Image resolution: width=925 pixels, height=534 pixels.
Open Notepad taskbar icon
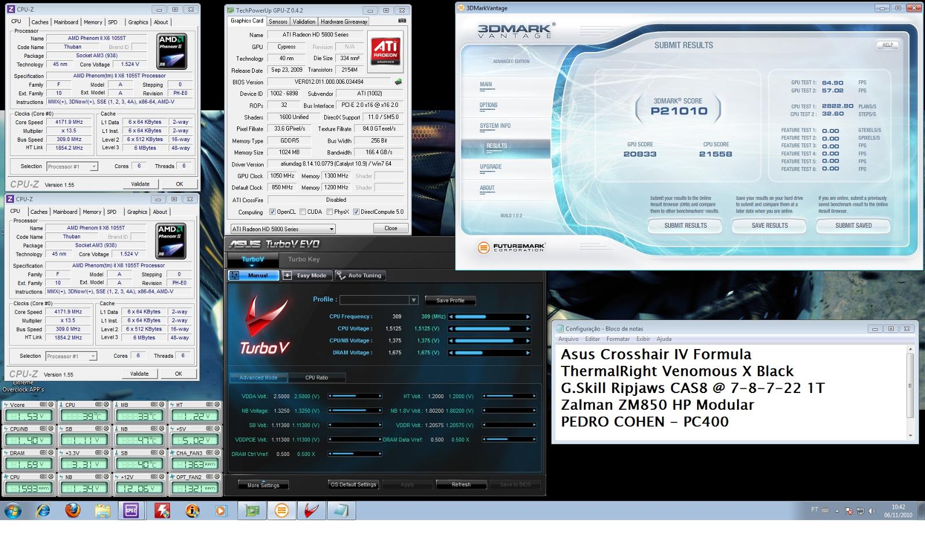tap(341, 511)
